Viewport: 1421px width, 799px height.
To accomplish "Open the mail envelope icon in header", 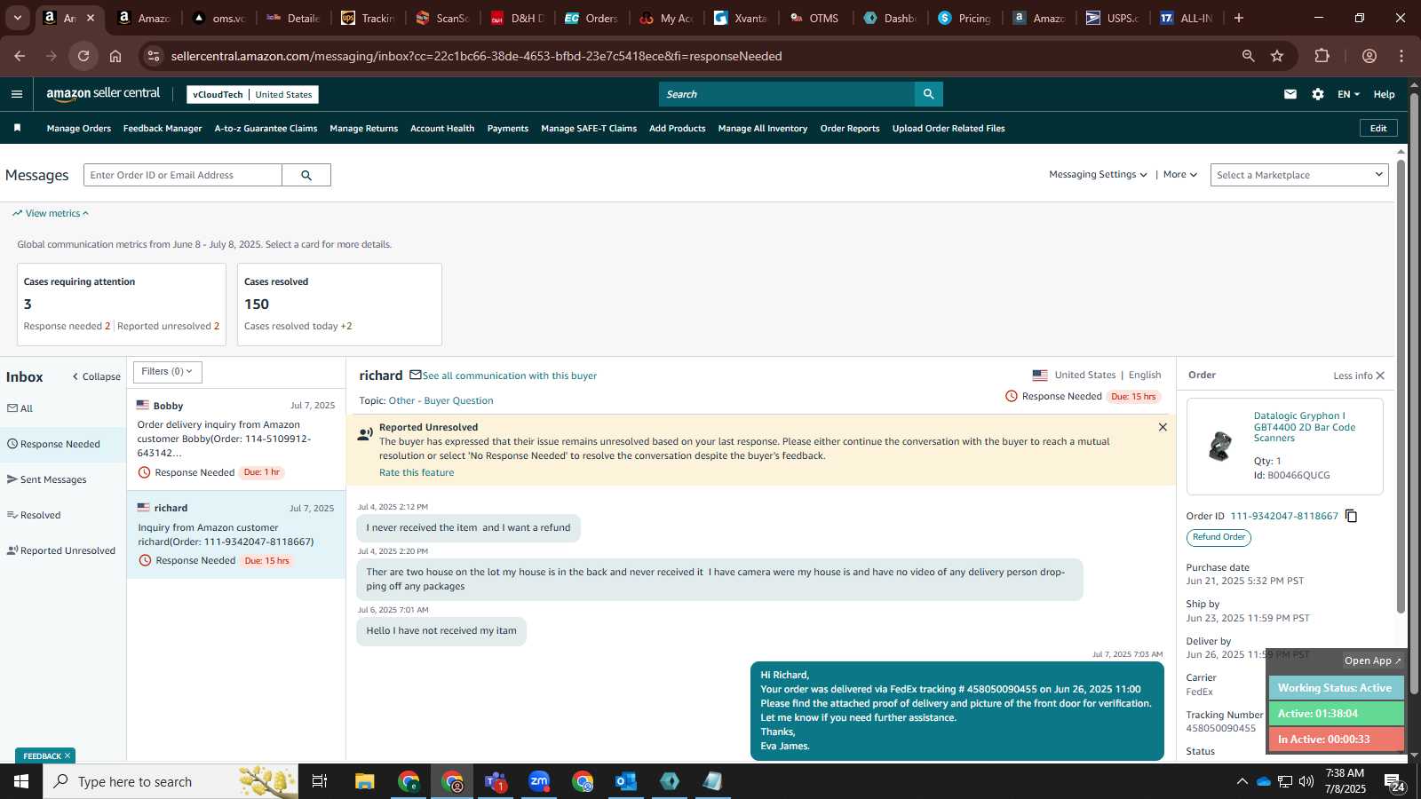I will pyautogui.click(x=1290, y=94).
